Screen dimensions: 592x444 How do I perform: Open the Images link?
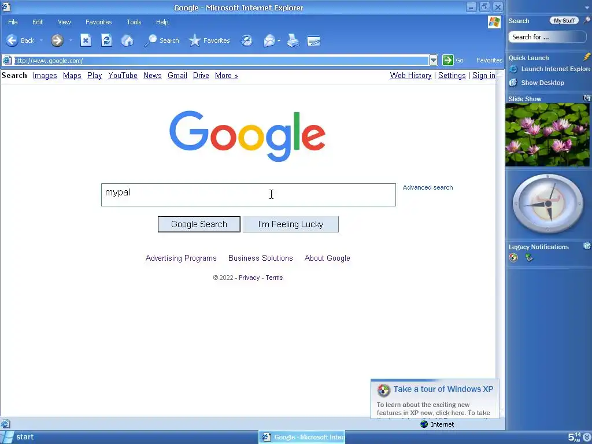pos(45,76)
